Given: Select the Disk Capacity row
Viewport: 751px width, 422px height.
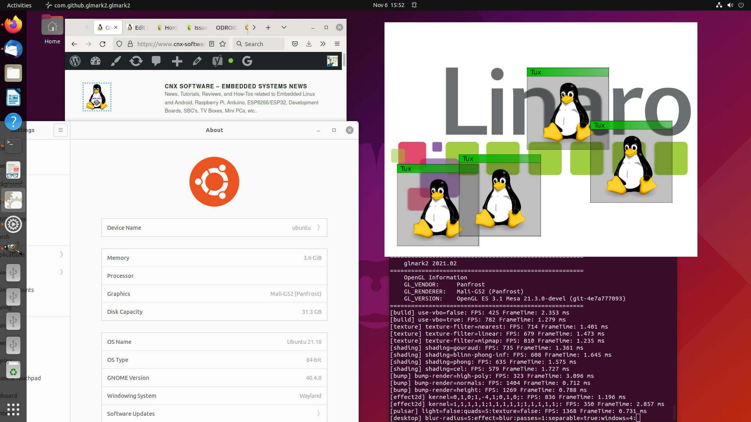Looking at the screenshot, I should click(214, 312).
